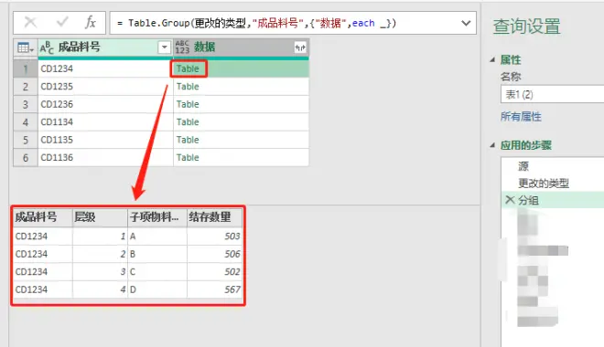Open the 成品料号 column filter dropdown
The width and height of the screenshot is (604, 347).
pos(164,47)
